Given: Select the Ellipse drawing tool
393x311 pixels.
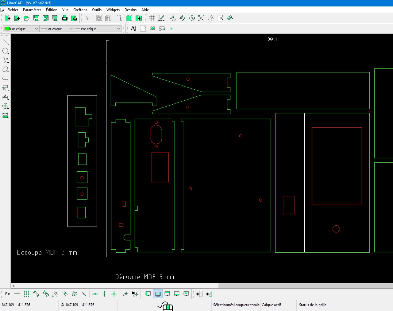Looking at the screenshot, I should pyautogui.click(x=6, y=69).
